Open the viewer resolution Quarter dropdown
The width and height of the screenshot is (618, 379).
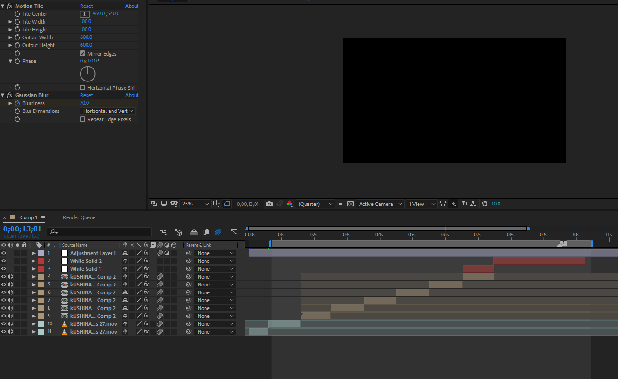pos(315,204)
